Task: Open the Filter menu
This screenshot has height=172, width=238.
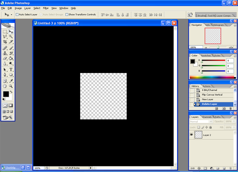Action: (x=46, y=8)
